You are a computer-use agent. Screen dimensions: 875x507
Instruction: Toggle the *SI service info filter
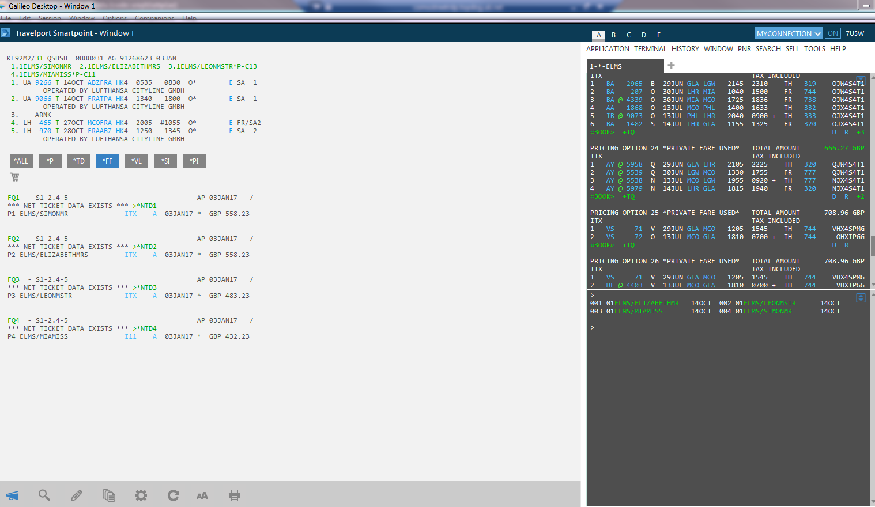click(165, 161)
